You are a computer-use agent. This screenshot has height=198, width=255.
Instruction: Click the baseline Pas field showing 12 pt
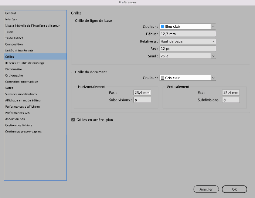point(188,49)
